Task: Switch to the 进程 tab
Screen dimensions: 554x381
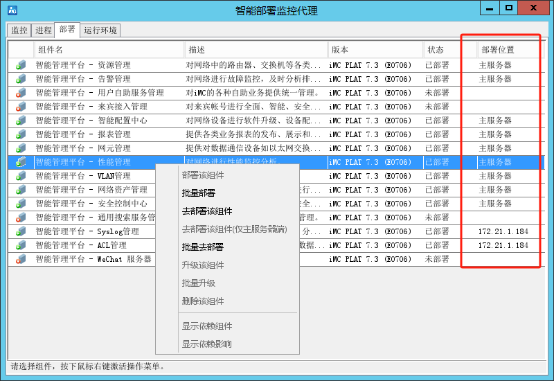Action: click(43, 30)
